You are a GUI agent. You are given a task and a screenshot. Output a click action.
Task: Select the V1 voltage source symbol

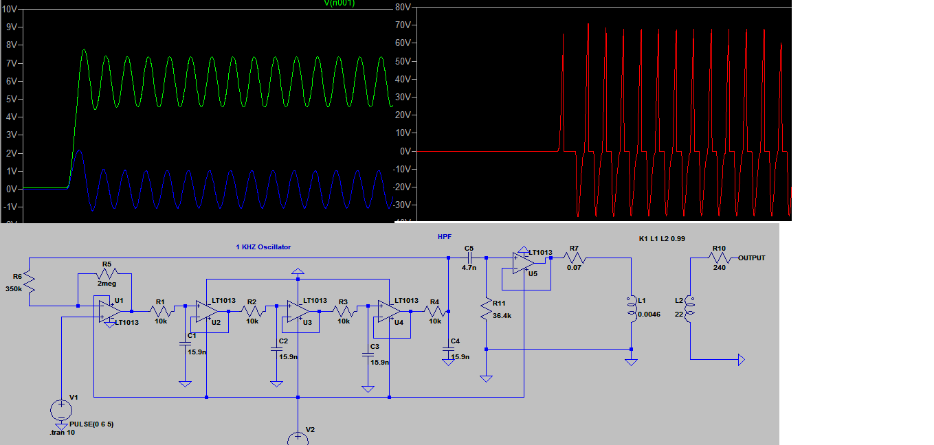pyautogui.click(x=61, y=411)
